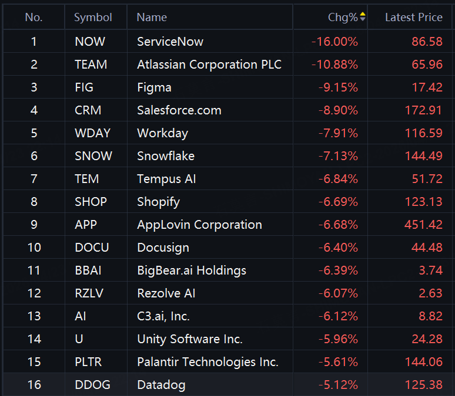
Task: Select the Salesforce.com stock name
Action: click(x=179, y=110)
